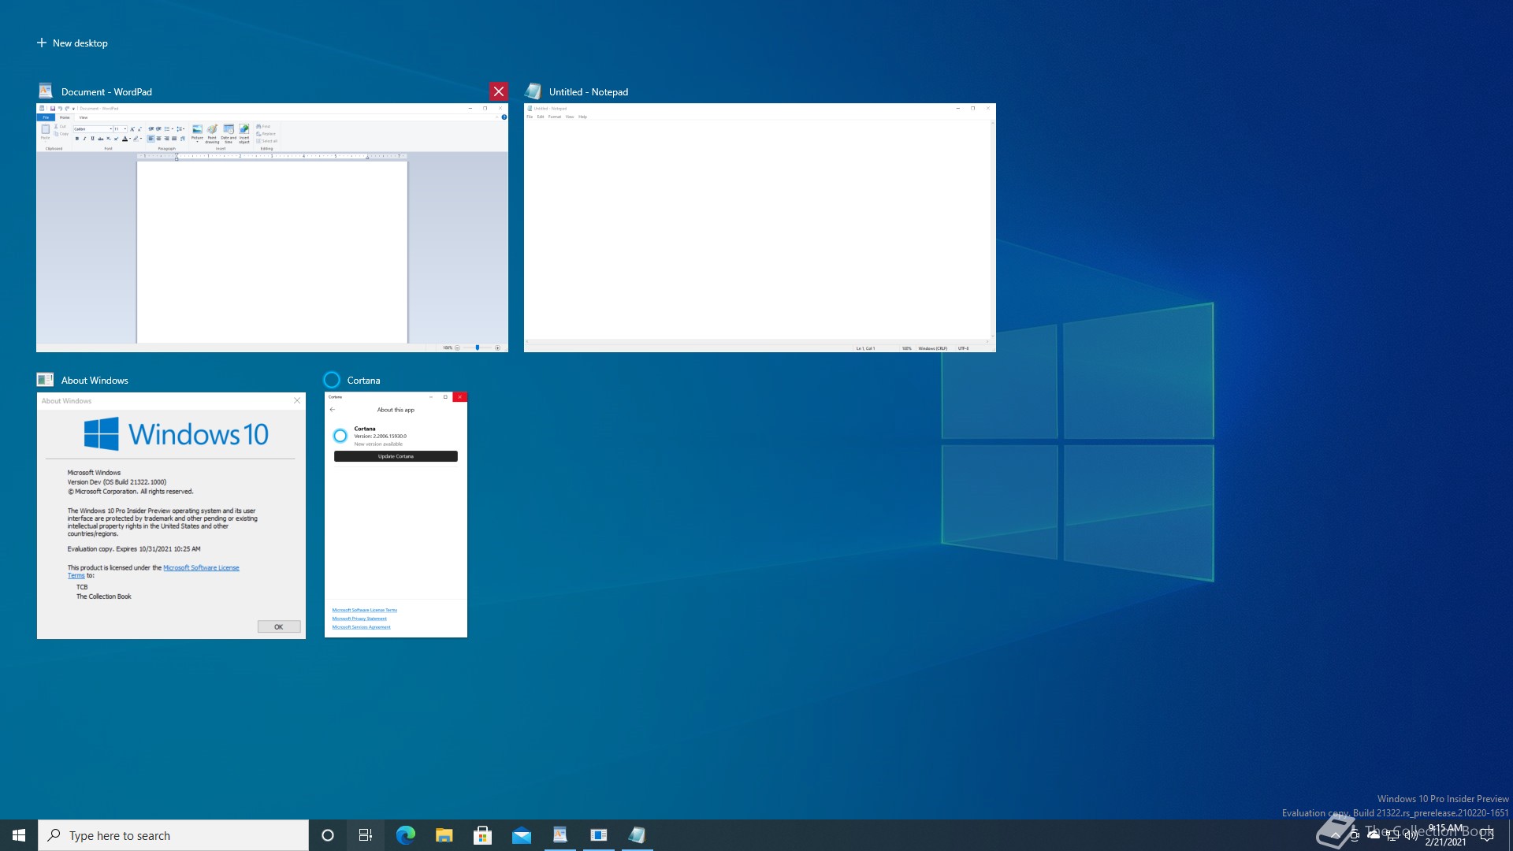Click the About Windows taskbar icon
The image size is (1513, 851).
coord(599,835)
